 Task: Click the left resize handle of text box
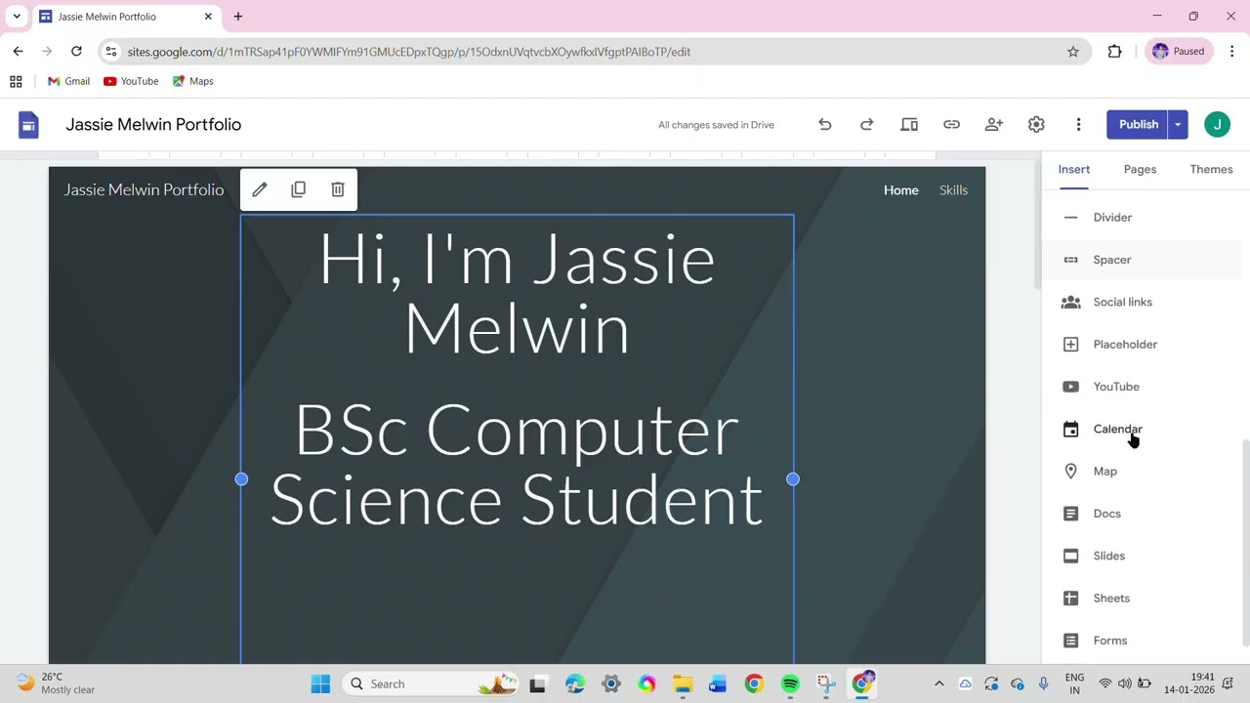(x=241, y=479)
